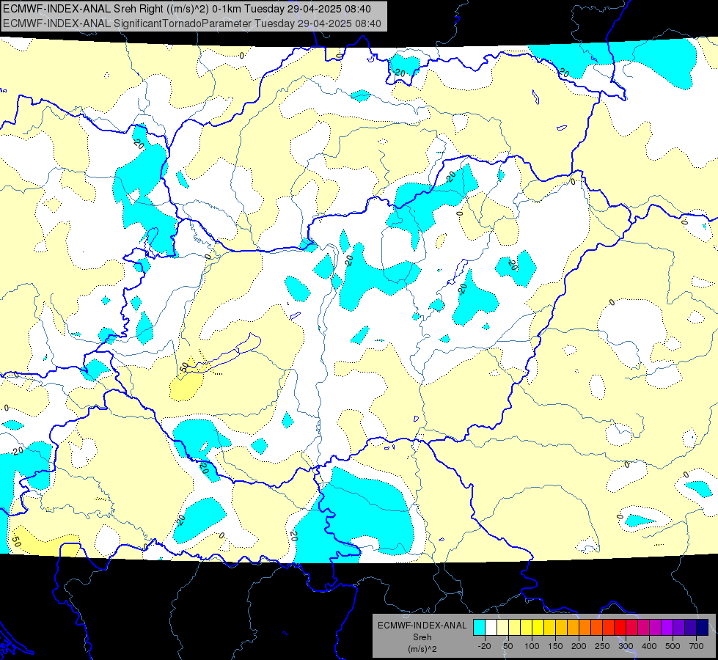Image resolution: width=718 pixels, height=660 pixels.
Task: Click the legend label '700'
Action: (696, 646)
